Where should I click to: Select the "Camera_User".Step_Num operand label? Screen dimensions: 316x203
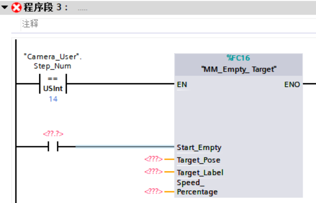pos(52,61)
